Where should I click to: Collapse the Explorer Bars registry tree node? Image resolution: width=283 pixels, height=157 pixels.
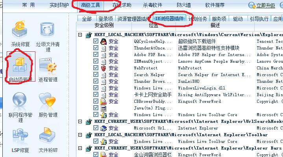click(80, 148)
